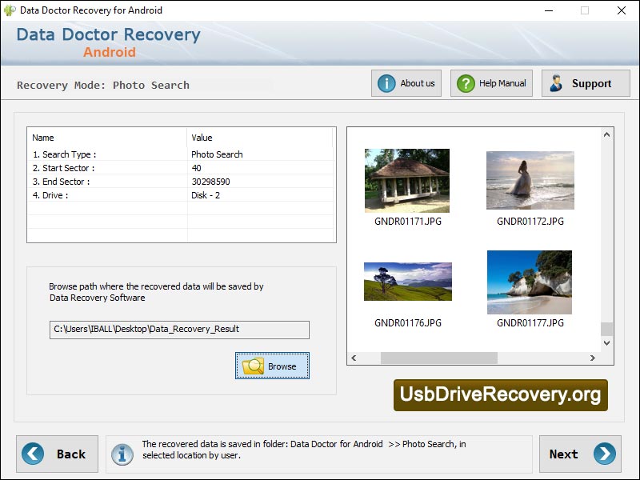
Task: Open the Help Manual
Action: [490, 82]
